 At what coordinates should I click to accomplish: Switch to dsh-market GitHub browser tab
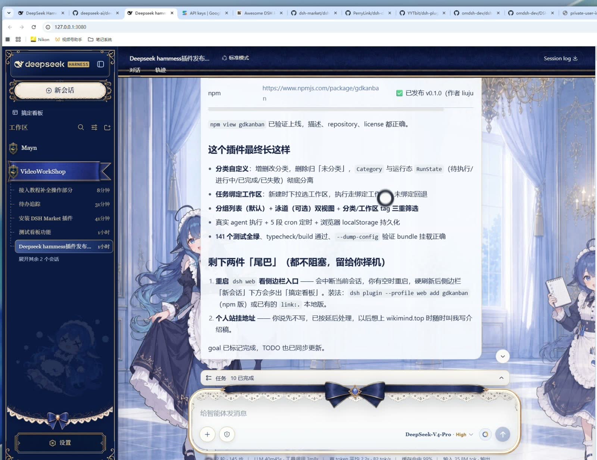313,13
